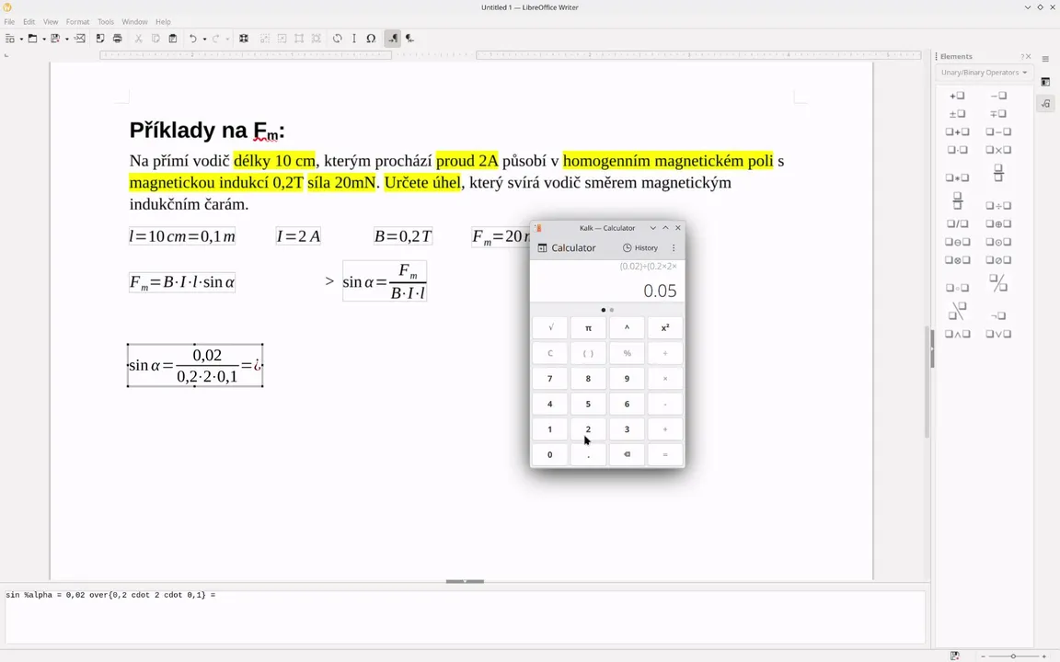This screenshot has width=1060, height=662.
Task: Click backspace key in Kalk calculator
Action: pyautogui.click(x=627, y=454)
